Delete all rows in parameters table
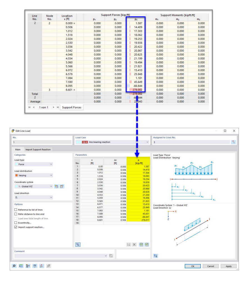 coord(135,244)
